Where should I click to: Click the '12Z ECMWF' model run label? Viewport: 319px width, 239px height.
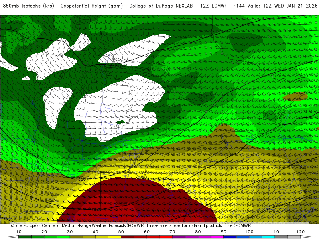213,6
